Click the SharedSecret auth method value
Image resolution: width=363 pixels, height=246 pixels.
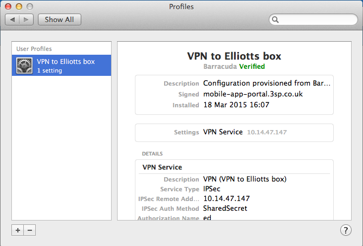click(x=225, y=209)
